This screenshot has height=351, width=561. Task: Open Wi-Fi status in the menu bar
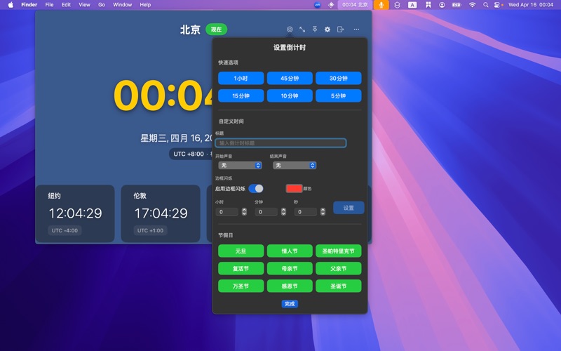pos(472,5)
